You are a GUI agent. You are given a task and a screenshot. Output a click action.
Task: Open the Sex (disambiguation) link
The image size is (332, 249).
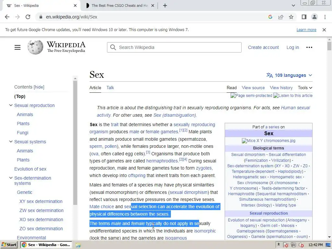[175, 115]
